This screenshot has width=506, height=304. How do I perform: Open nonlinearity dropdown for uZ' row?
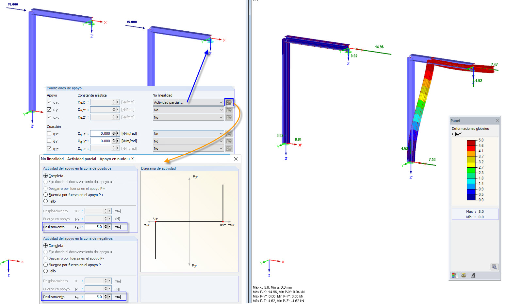pyautogui.click(x=188, y=117)
